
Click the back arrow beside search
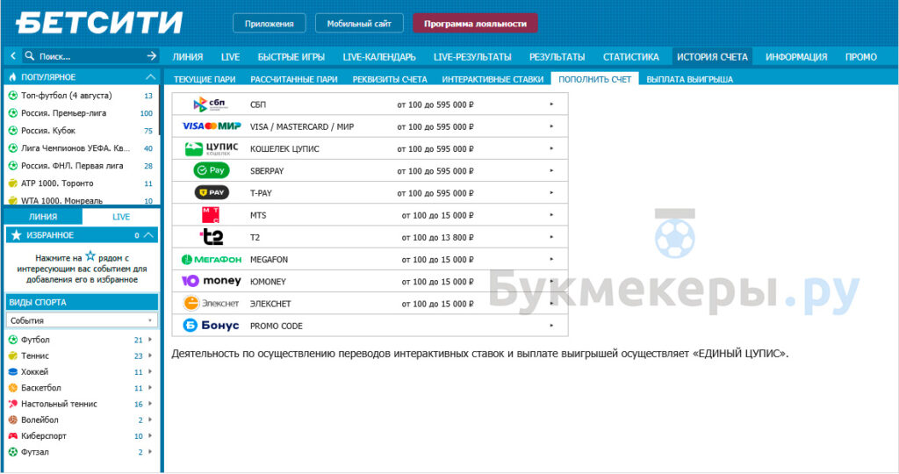point(13,56)
